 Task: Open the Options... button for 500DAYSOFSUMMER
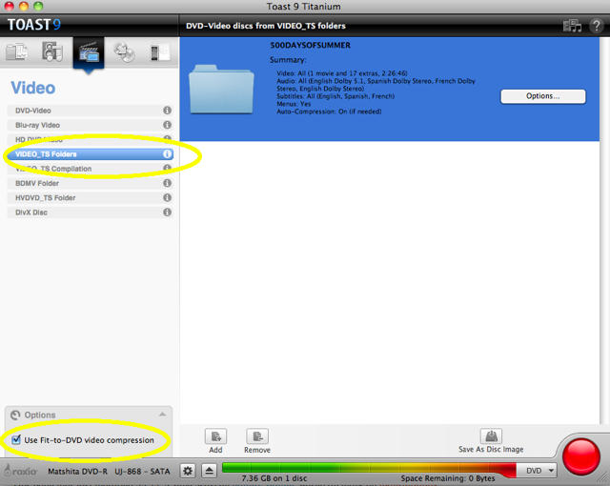542,96
